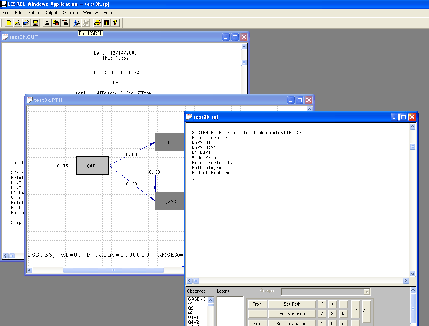Click the To button

pyautogui.click(x=257, y=313)
